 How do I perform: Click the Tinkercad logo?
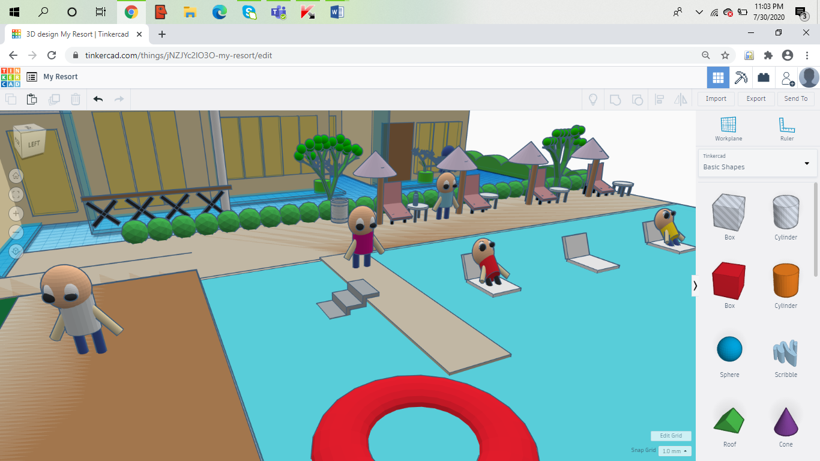point(10,77)
